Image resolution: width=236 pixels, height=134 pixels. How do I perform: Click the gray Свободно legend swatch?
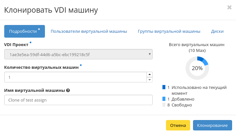pos(164,105)
